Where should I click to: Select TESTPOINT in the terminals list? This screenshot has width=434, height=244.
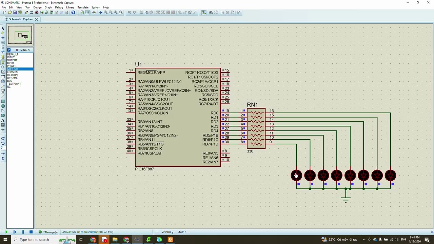tap(20, 84)
